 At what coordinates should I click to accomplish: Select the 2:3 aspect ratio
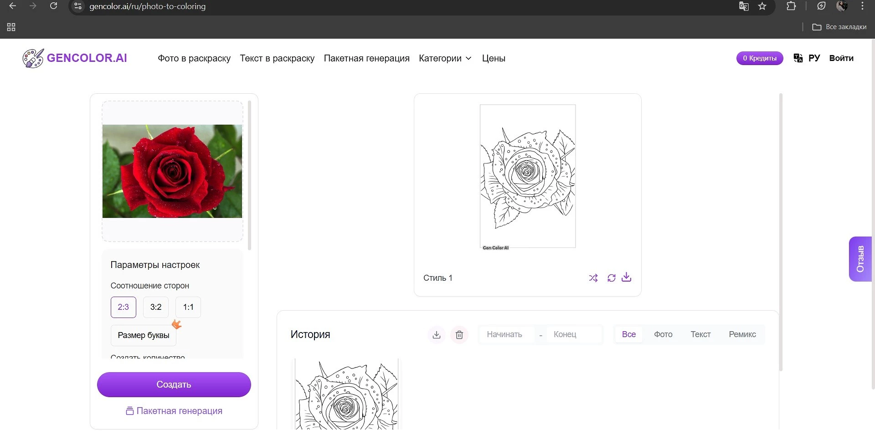tap(123, 307)
